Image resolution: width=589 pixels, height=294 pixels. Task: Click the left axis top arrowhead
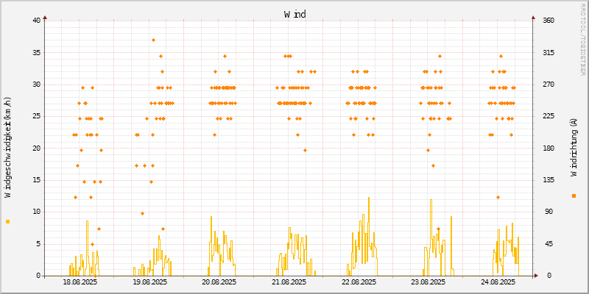point(45,17)
